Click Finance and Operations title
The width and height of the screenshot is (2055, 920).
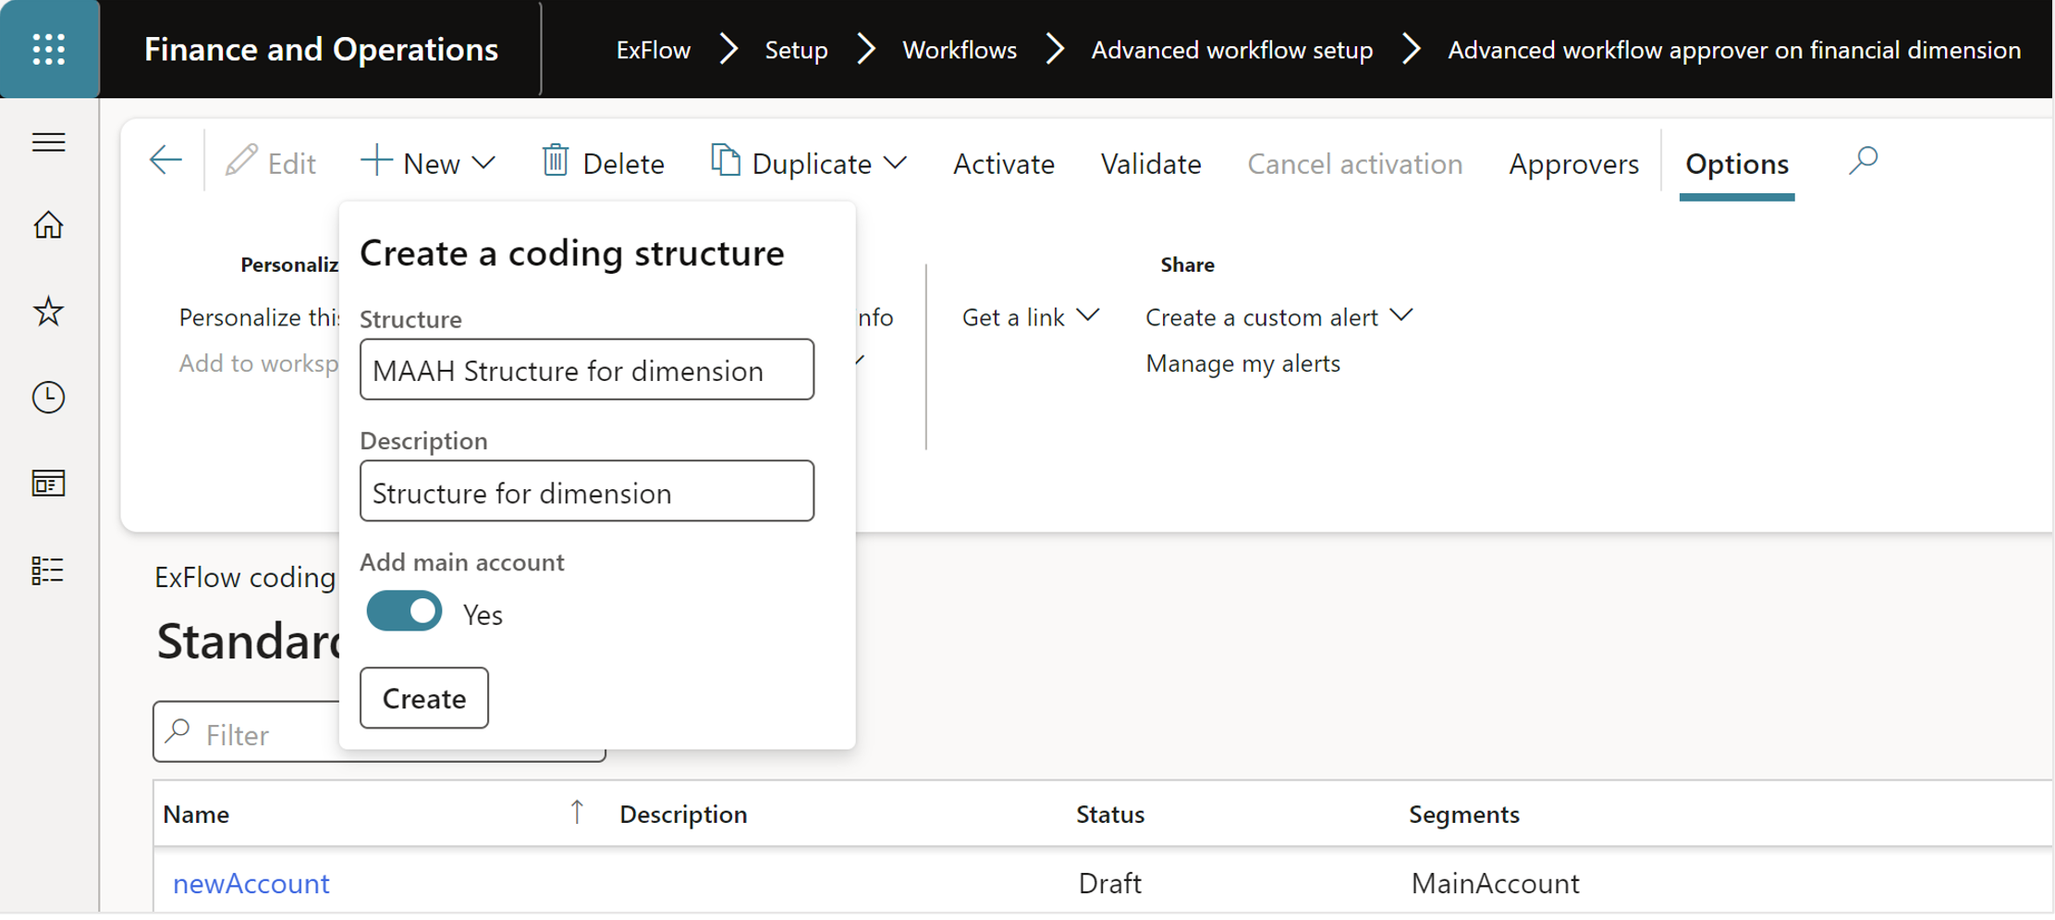click(321, 49)
